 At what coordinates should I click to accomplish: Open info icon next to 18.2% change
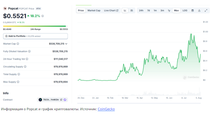pyautogui.click(x=43, y=16)
